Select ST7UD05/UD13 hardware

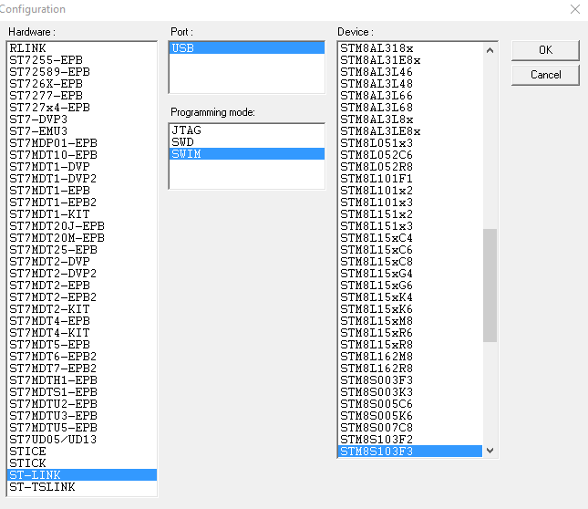coord(82,440)
